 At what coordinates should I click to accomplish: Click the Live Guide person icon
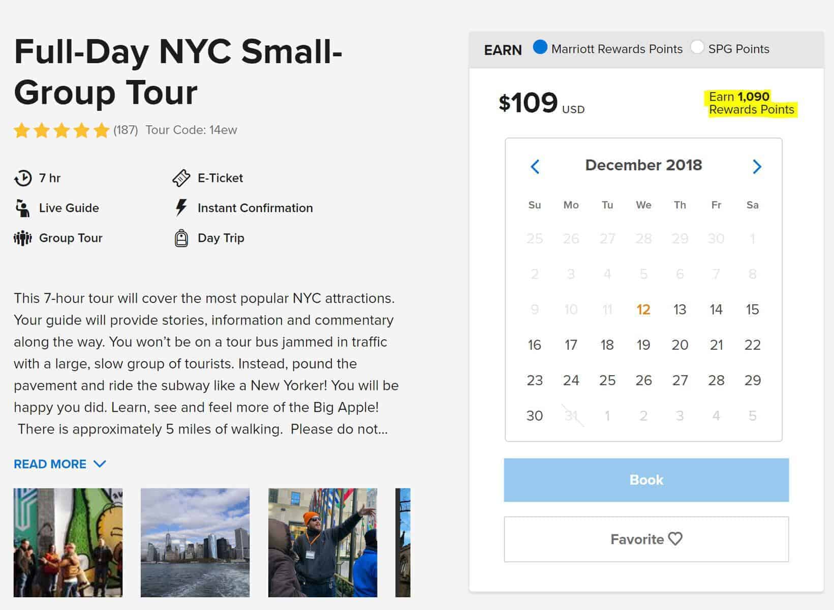pos(22,208)
